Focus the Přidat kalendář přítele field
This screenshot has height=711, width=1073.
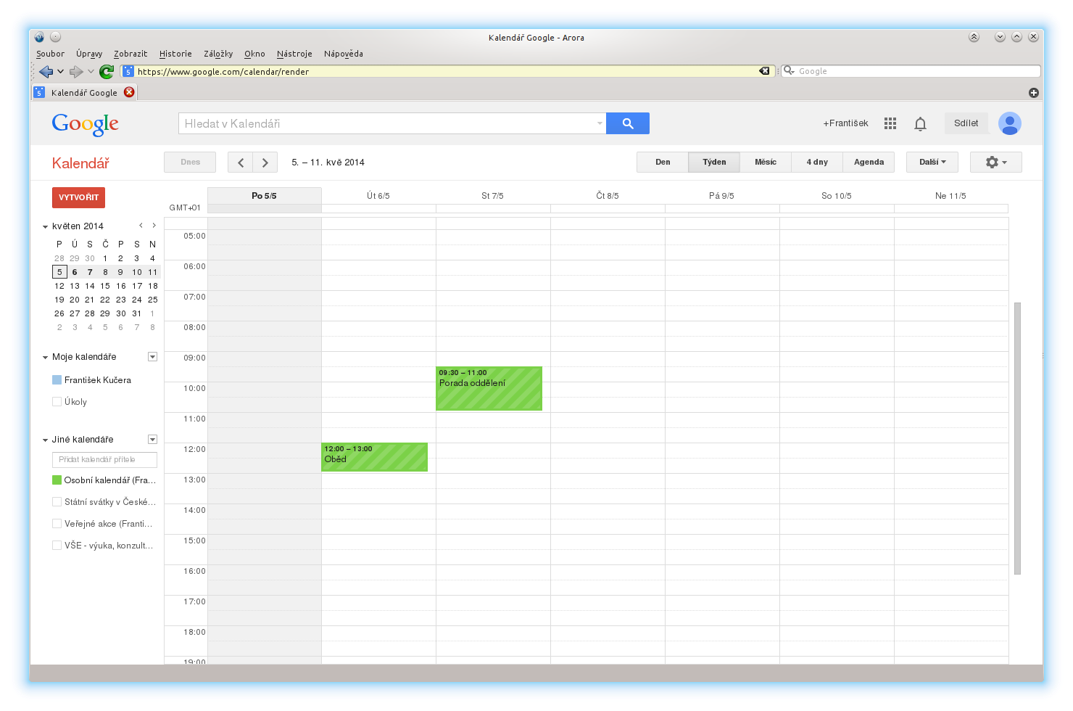(x=104, y=460)
